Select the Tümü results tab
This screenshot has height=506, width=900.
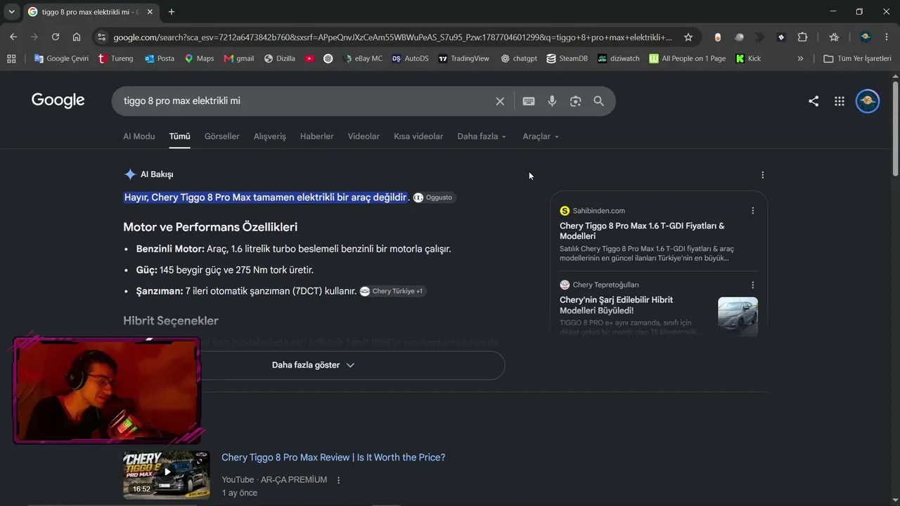click(x=179, y=136)
